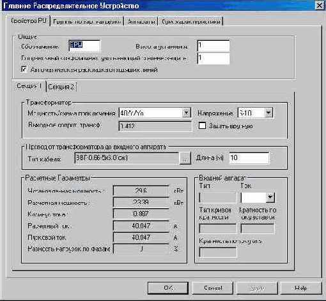Image resolution: width=326 pixels, height=301 pixels.
Task: Enable the 'Задать вручную' checkbox
Action: coord(202,126)
